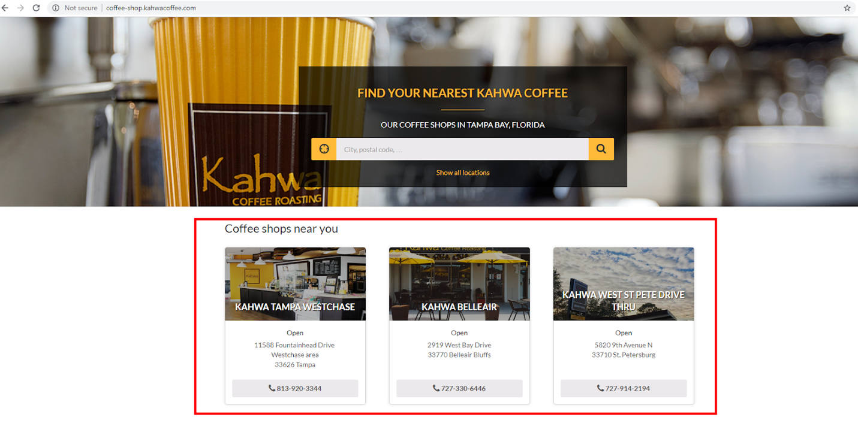Click the Open status on Kahwa Belleair card
Screen dimensions: 858x432
point(459,333)
